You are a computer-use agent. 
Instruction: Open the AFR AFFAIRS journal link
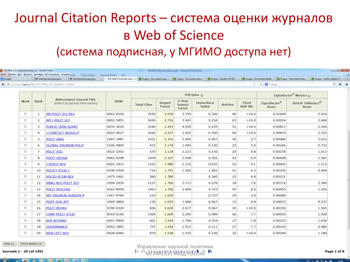point(56,221)
